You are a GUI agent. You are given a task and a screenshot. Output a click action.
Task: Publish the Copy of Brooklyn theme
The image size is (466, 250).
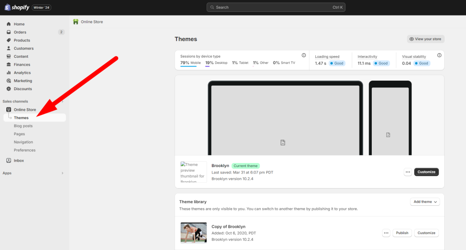click(x=402, y=233)
